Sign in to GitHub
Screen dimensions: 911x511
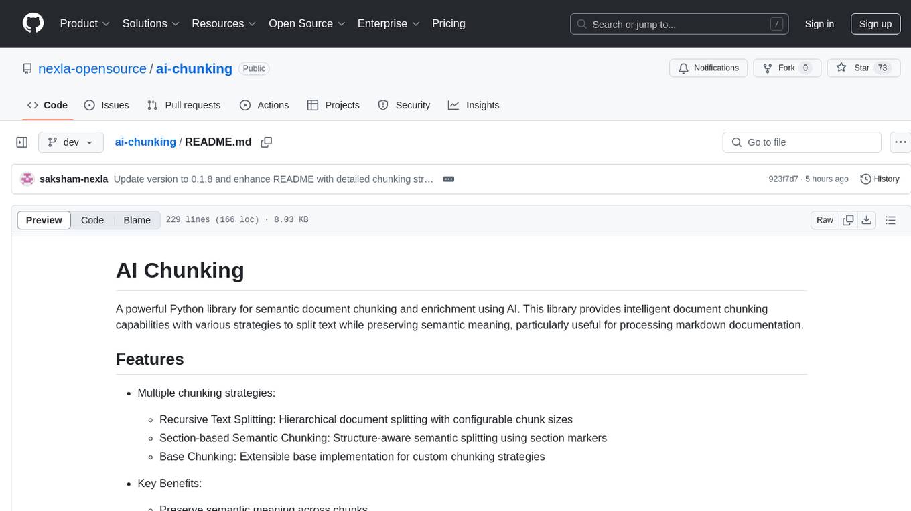[819, 24]
